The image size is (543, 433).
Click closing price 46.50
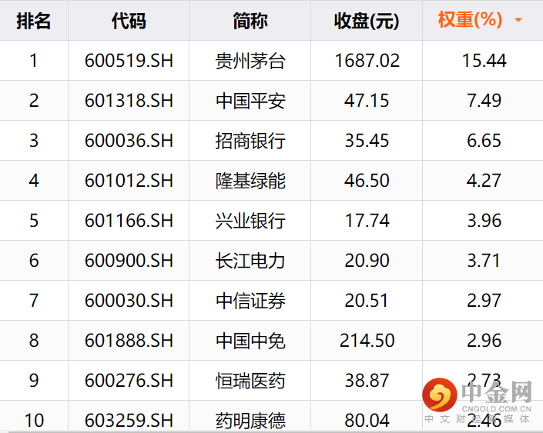coord(367,181)
